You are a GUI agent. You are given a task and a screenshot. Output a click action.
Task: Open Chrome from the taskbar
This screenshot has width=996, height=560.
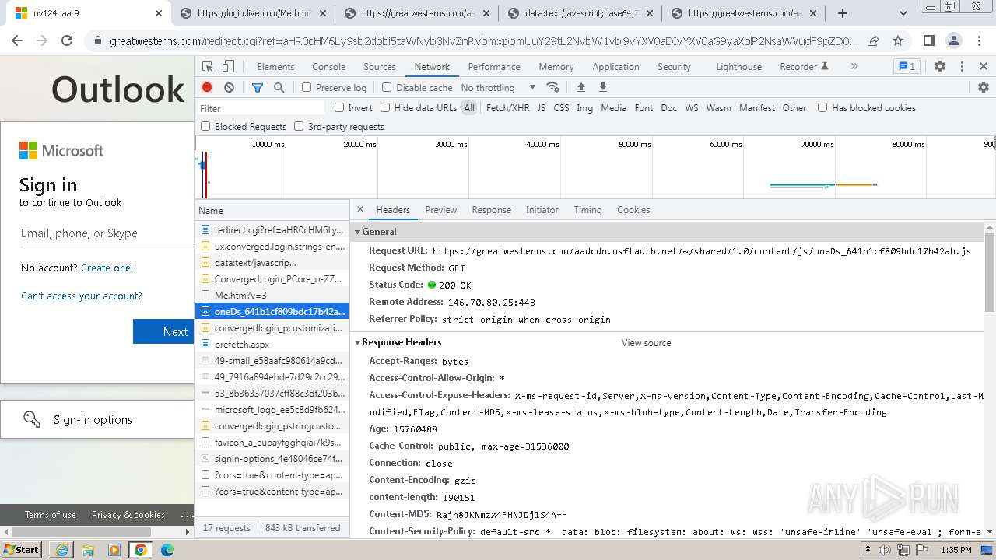(x=140, y=550)
